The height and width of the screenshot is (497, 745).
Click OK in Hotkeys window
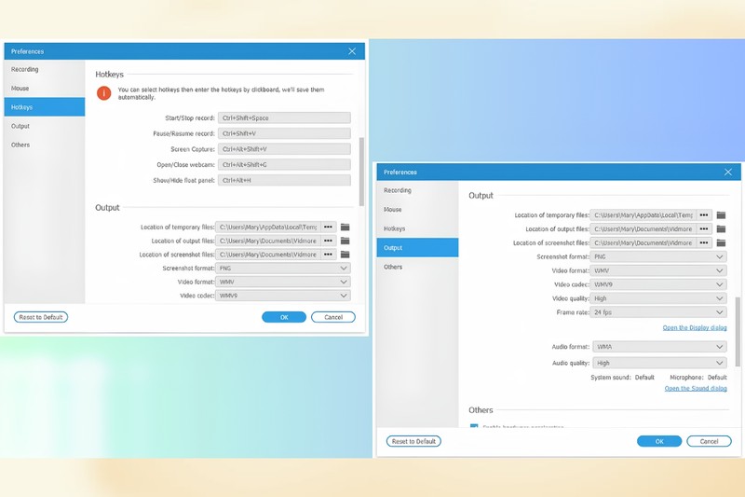(x=284, y=317)
